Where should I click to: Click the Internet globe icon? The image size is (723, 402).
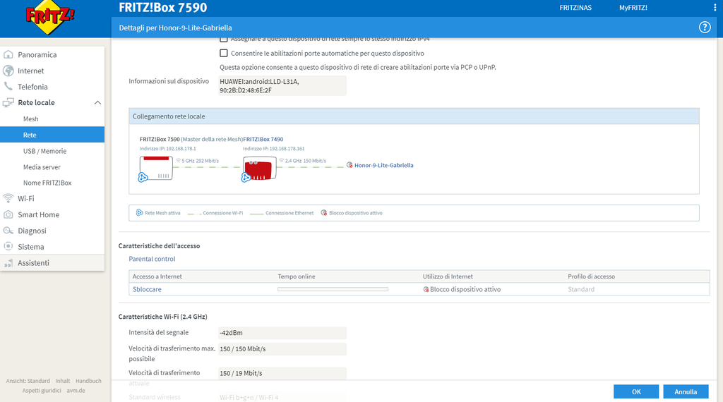click(8, 71)
